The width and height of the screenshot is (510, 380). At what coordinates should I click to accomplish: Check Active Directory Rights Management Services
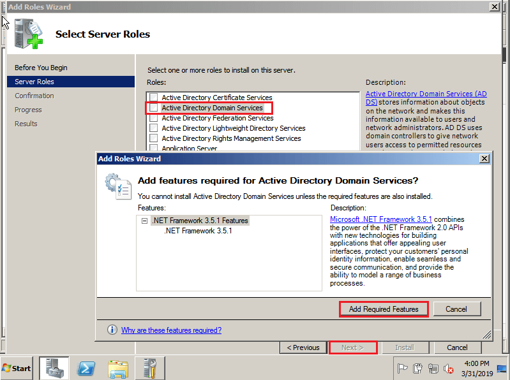(x=154, y=138)
